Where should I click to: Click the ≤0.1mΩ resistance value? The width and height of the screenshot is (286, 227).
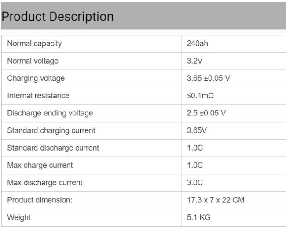pos(200,96)
